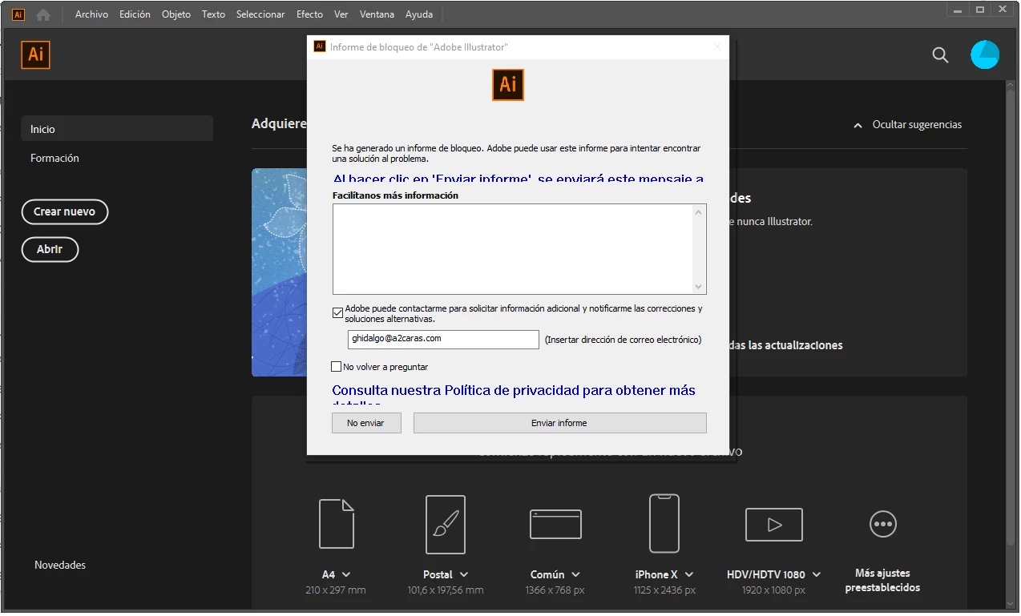Select the Postal preset brush icon
The height and width of the screenshot is (616, 1021).
click(446, 525)
